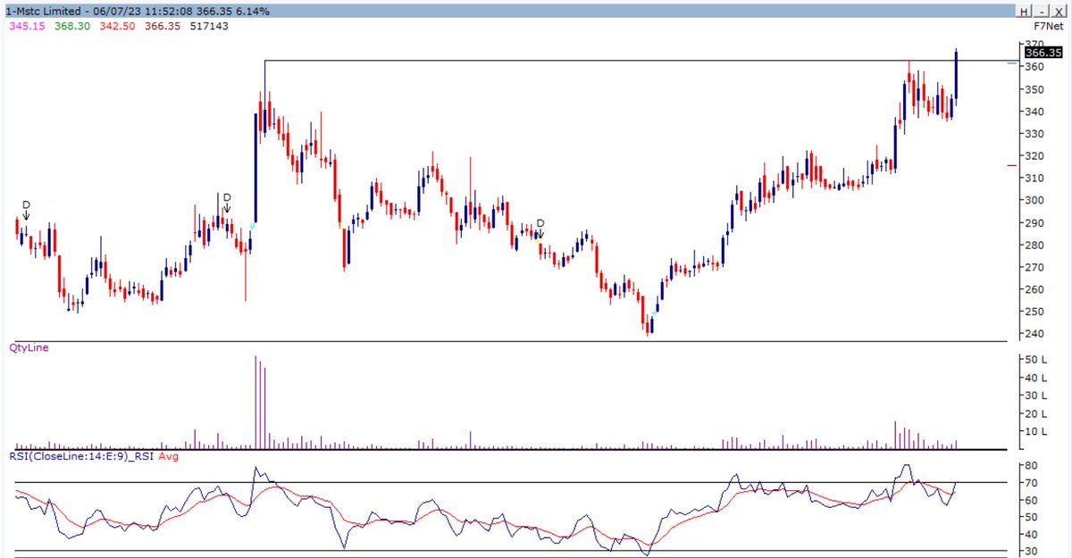The width and height of the screenshot is (1072, 558).
Task: Click the D marker near the April peak
Action: pyautogui.click(x=226, y=197)
